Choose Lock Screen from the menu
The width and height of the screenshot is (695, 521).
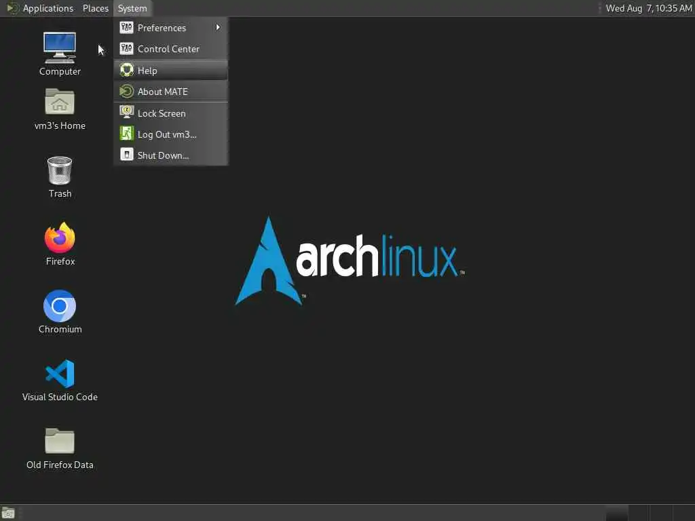[x=170, y=113]
